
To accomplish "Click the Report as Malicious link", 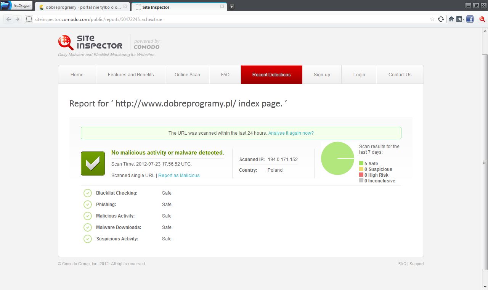I will coord(179,176).
